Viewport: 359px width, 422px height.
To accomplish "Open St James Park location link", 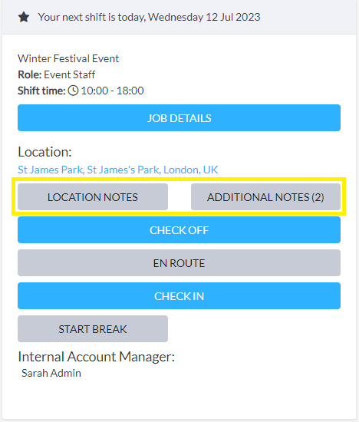I will coord(117,170).
